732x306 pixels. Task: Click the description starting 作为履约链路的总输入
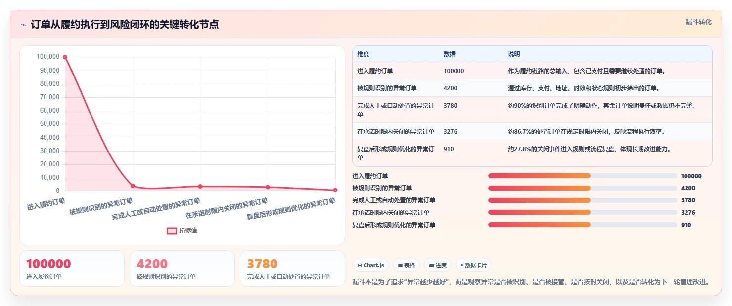[x=587, y=71]
